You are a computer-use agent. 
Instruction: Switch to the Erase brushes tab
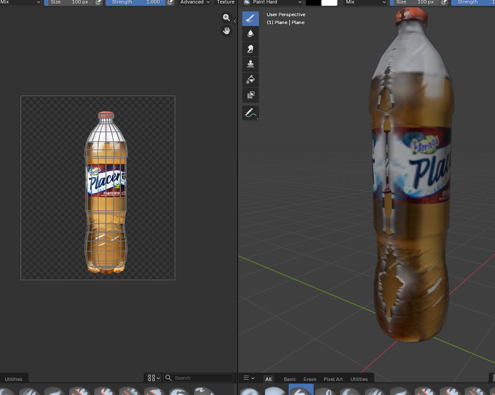click(x=310, y=379)
